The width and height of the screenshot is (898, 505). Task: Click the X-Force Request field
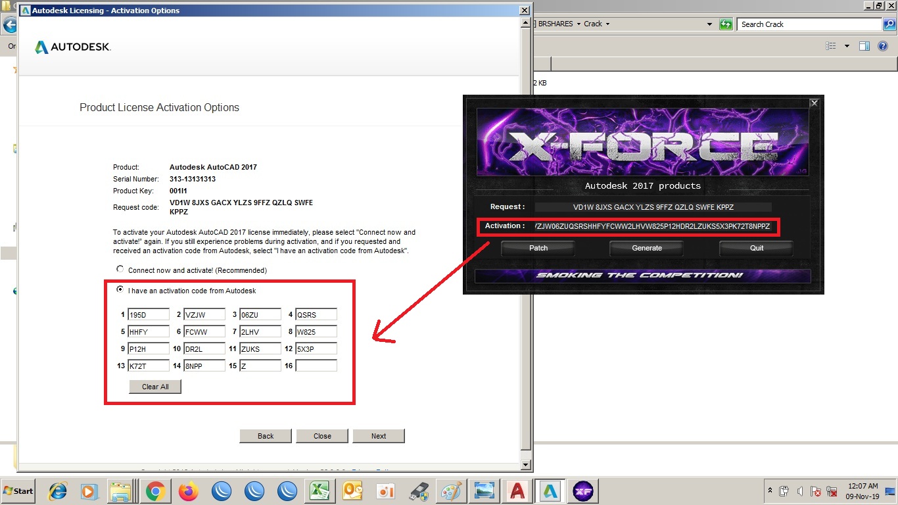click(x=653, y=207)
